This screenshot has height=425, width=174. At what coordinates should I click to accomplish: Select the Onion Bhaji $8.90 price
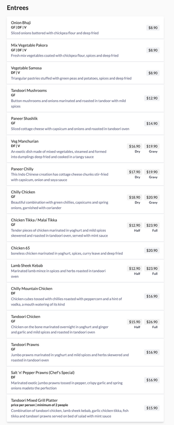pos(153,28)
